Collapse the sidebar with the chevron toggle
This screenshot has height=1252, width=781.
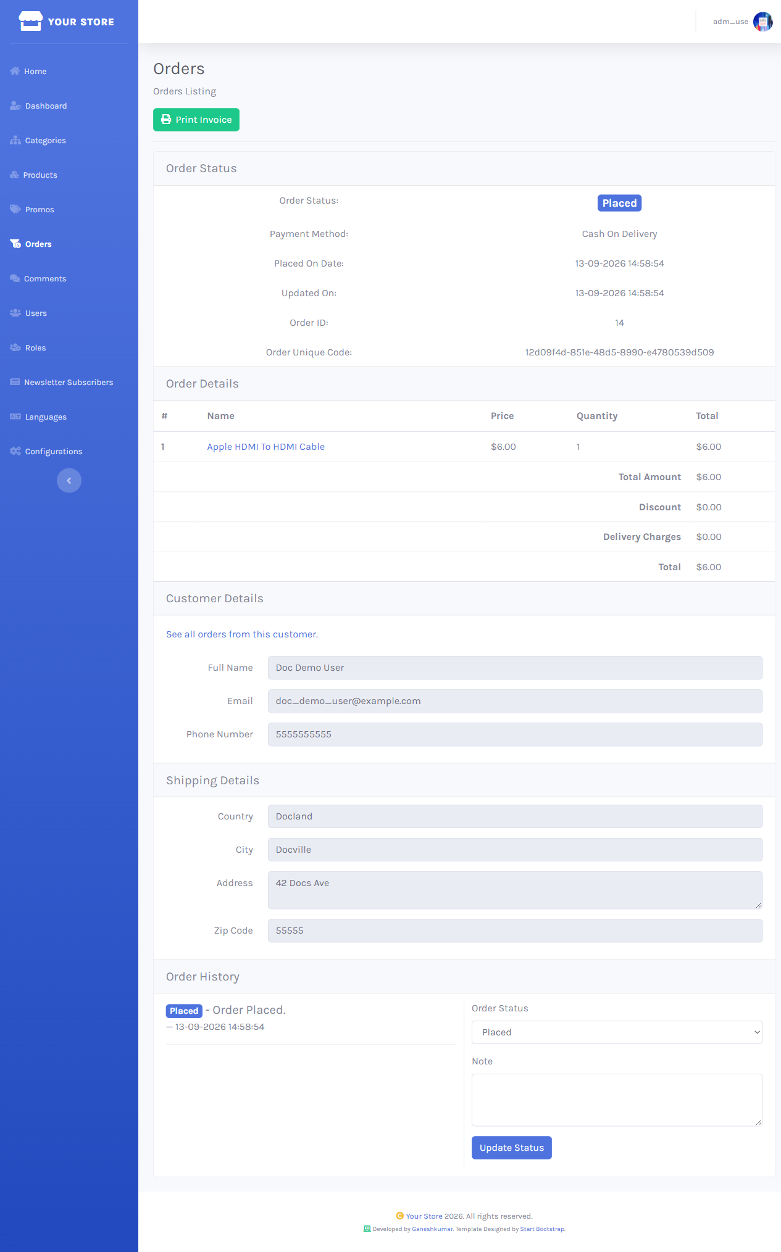[x=69, y=481]
